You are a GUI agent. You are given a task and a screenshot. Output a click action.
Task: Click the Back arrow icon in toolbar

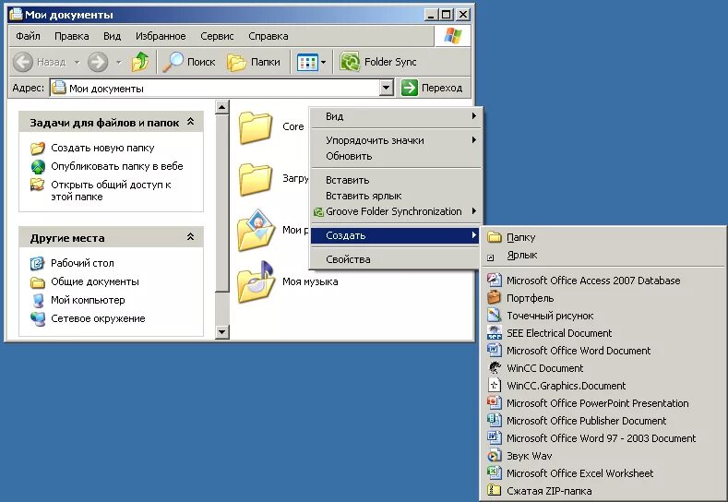23,62
